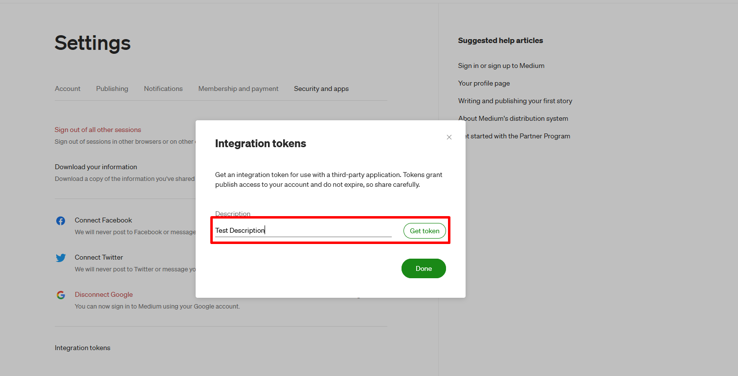Viewport: 738px width, 376px height.
Task: Go to the Notifications tab
Action: (x=163, y=88)
